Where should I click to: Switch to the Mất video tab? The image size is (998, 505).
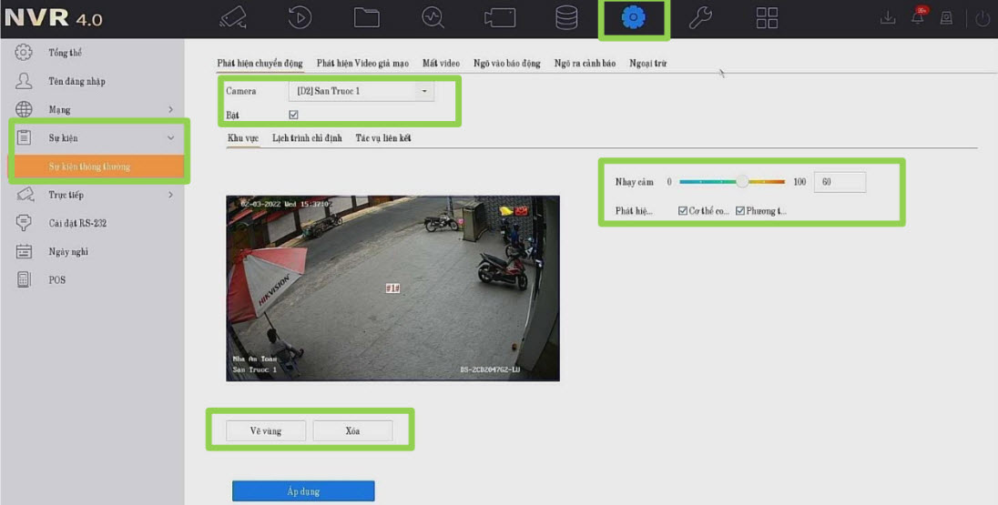(441, 64)
